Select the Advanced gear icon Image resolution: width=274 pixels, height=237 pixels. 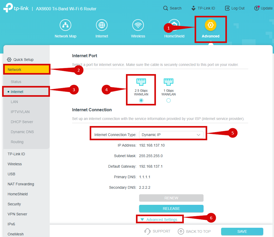click(x=210, y=25)
